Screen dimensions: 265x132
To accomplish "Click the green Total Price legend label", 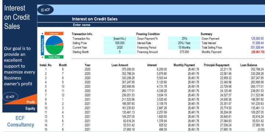I will point(54,57).
